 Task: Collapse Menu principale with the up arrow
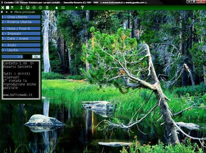[x=6, y=12]
